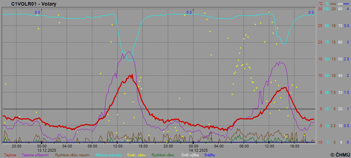Viewport: 351px width, 158px height.
Task: Click the © ČHMÚ copyright text
Action: [340, 154]
